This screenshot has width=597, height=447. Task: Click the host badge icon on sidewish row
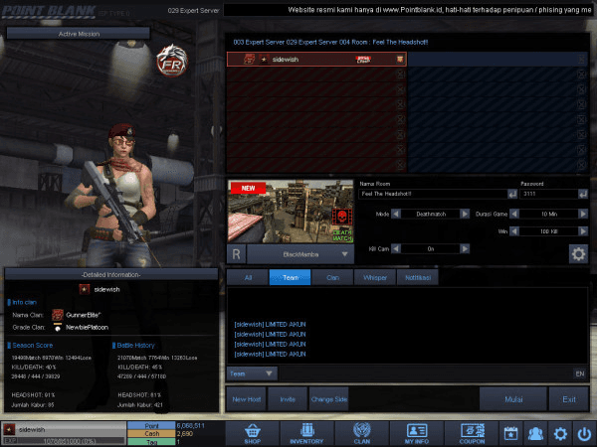400,60
